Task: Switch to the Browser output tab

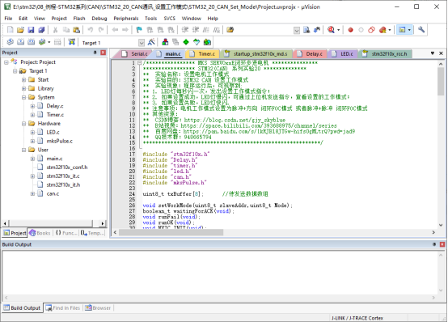Action: click(98, 308)
